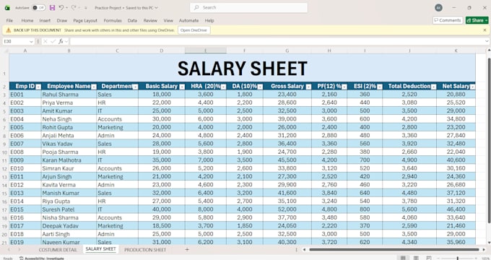Screen dimensions: 491x260
Task: Click the Redo arrow icon
Action: tap(74, 7)
